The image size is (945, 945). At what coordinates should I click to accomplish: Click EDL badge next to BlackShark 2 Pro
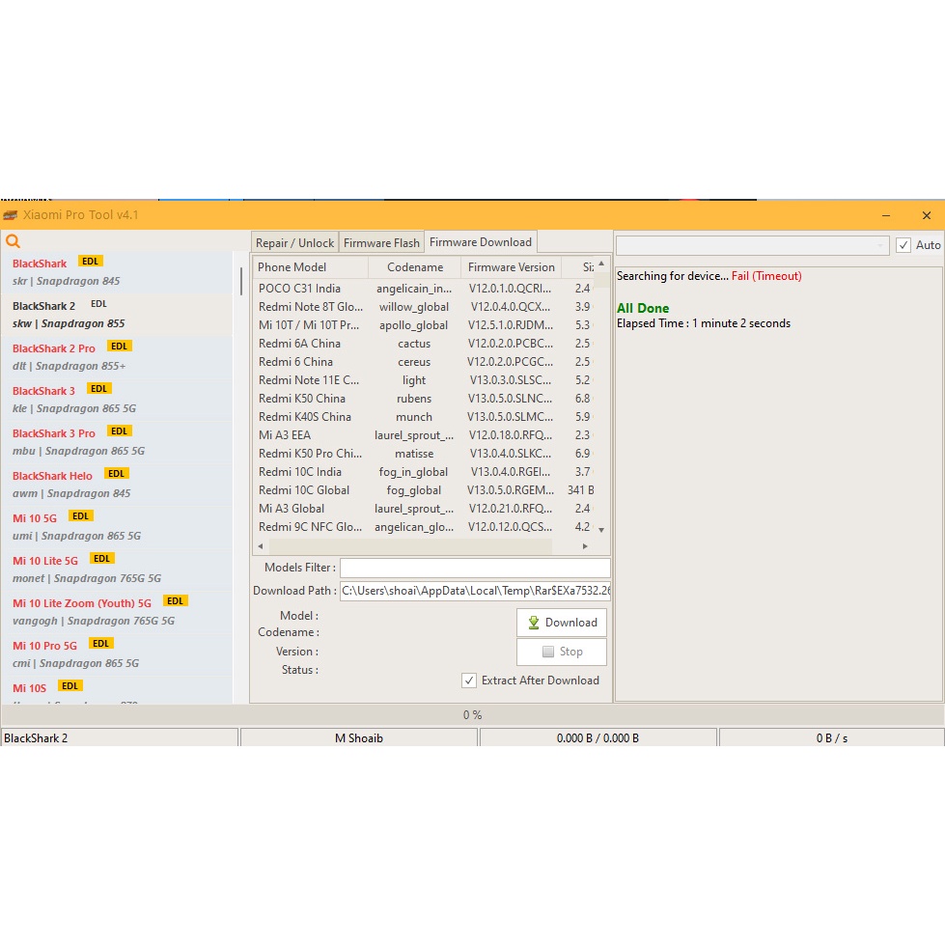click(120, 347)
